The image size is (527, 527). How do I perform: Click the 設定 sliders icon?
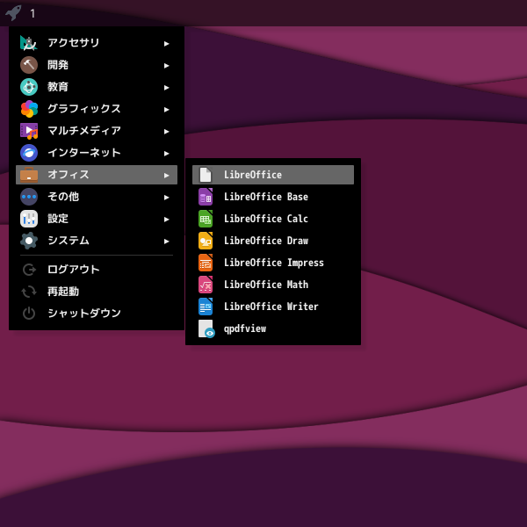(x=29, y=219)
